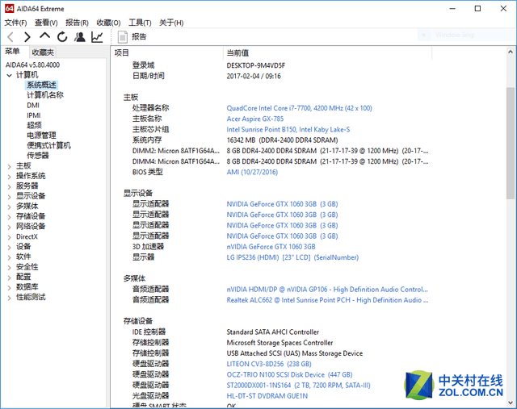Click the 报告 report page icon
Viewport: 517px width, 409px height.
[x=123, y=37]
